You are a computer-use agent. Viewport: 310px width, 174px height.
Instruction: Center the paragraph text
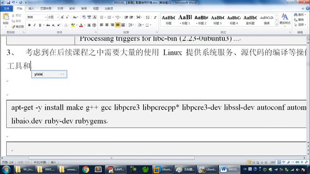(x=107, y=25)
